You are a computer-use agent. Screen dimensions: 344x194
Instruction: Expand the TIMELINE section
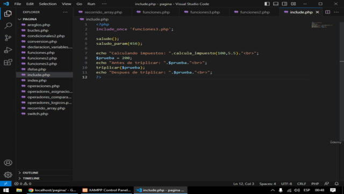[x=45, y=178]
